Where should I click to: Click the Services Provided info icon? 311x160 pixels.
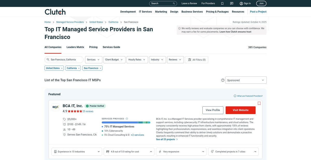[127, 119]
